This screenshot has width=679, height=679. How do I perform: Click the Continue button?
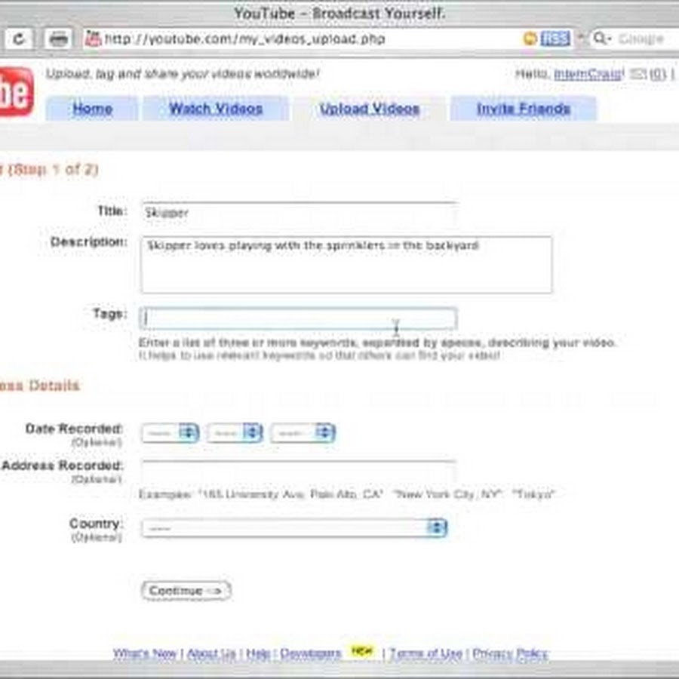click(186, 591)
